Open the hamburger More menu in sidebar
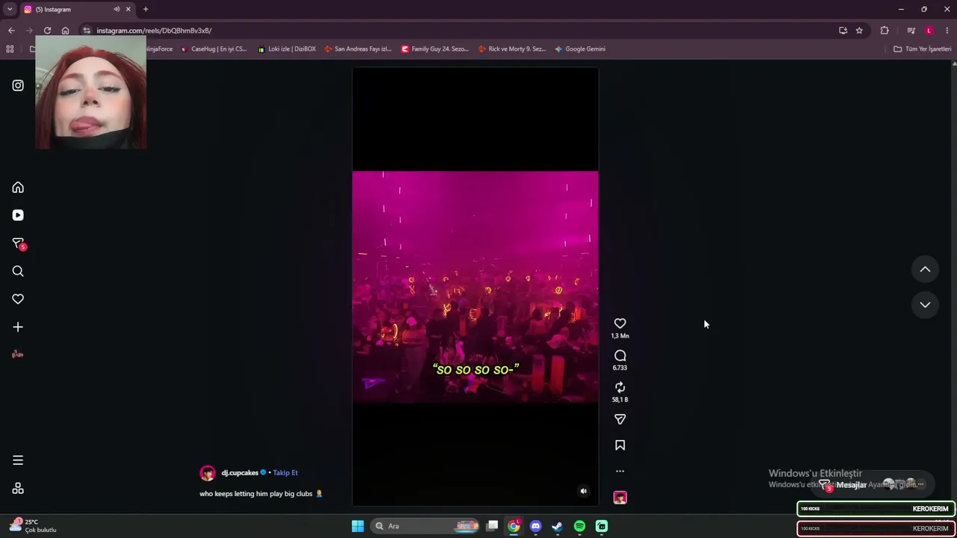Screen dimensions: 957x538 [x=18, y=460]
